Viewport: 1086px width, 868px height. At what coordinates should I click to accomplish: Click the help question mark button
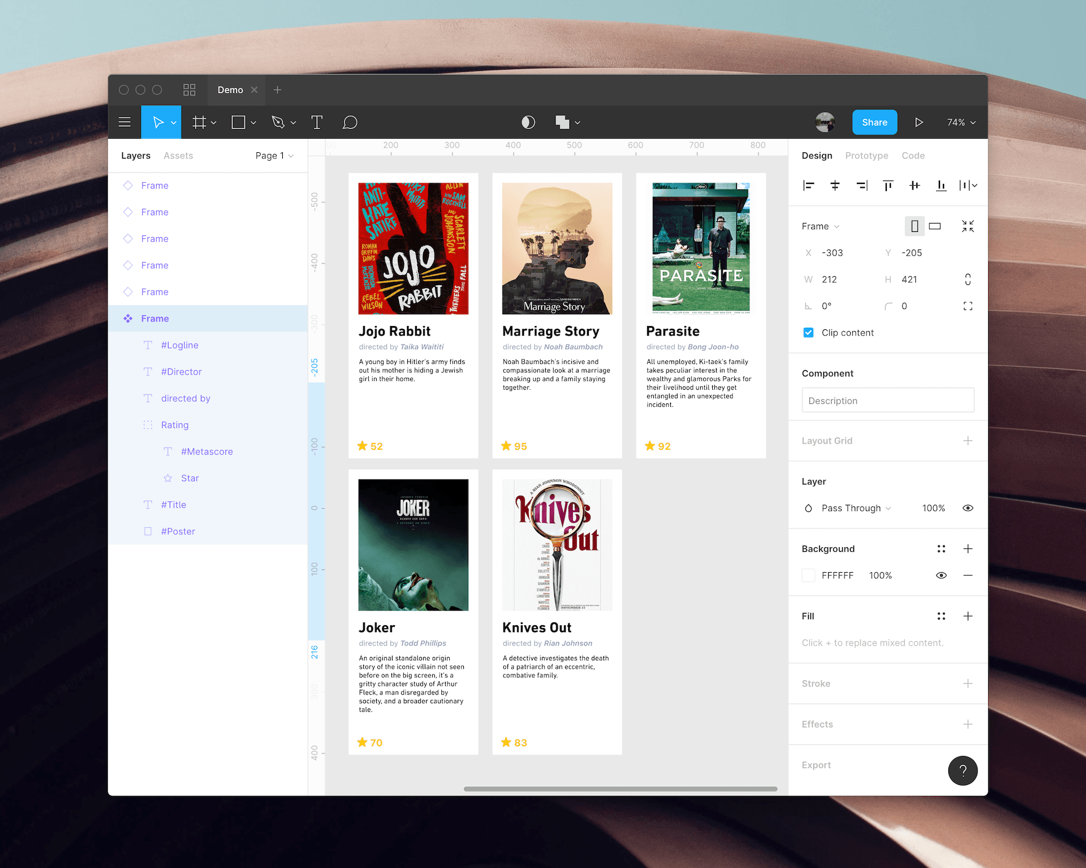click(962, 770)
